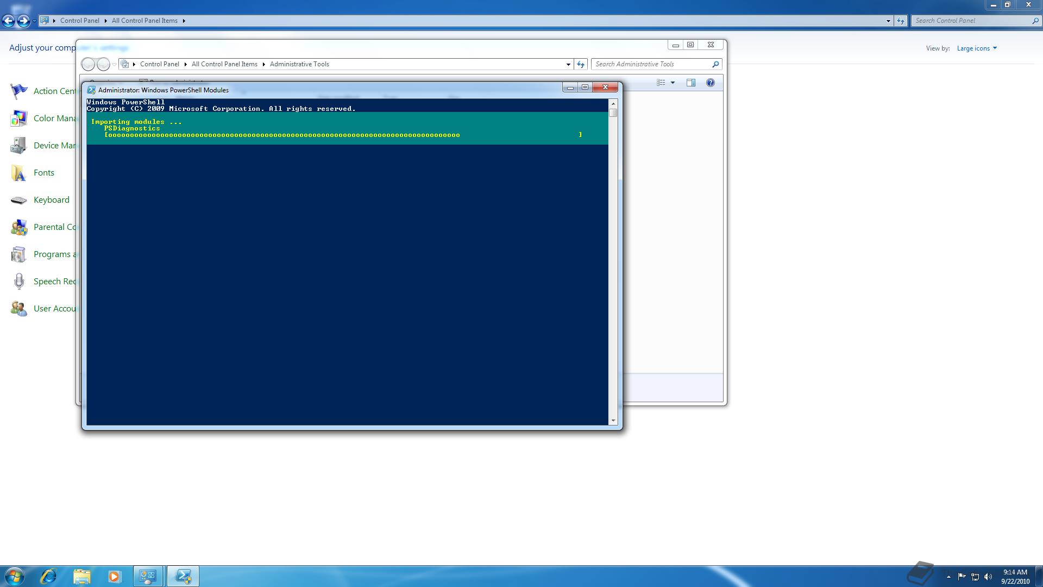Switch to Control Panel taskbar button
Image resolution: width=1043 pixels, height=587 pixels.
pyautogui.click(x=148, y=576)
